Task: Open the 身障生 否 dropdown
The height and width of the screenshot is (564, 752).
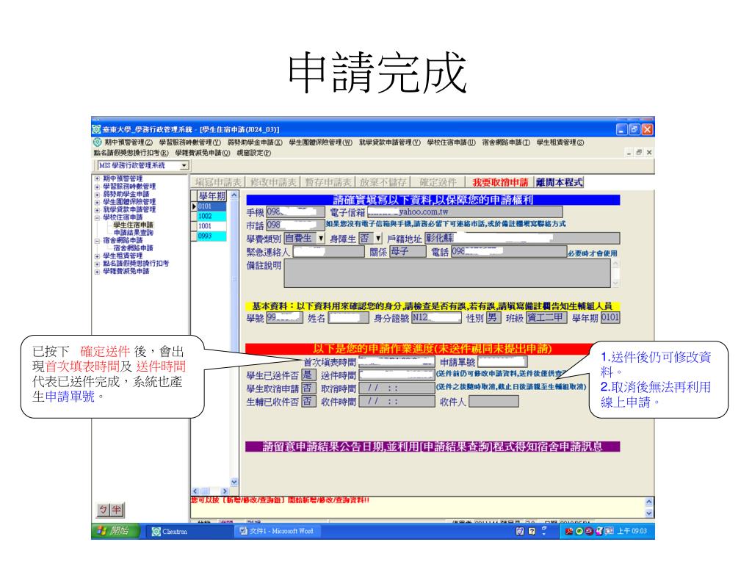Action: (x=378, y=238)
